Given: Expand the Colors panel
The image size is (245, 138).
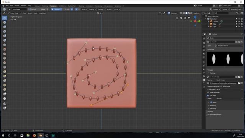Looking at the screenshot, I should coord(210,112).
